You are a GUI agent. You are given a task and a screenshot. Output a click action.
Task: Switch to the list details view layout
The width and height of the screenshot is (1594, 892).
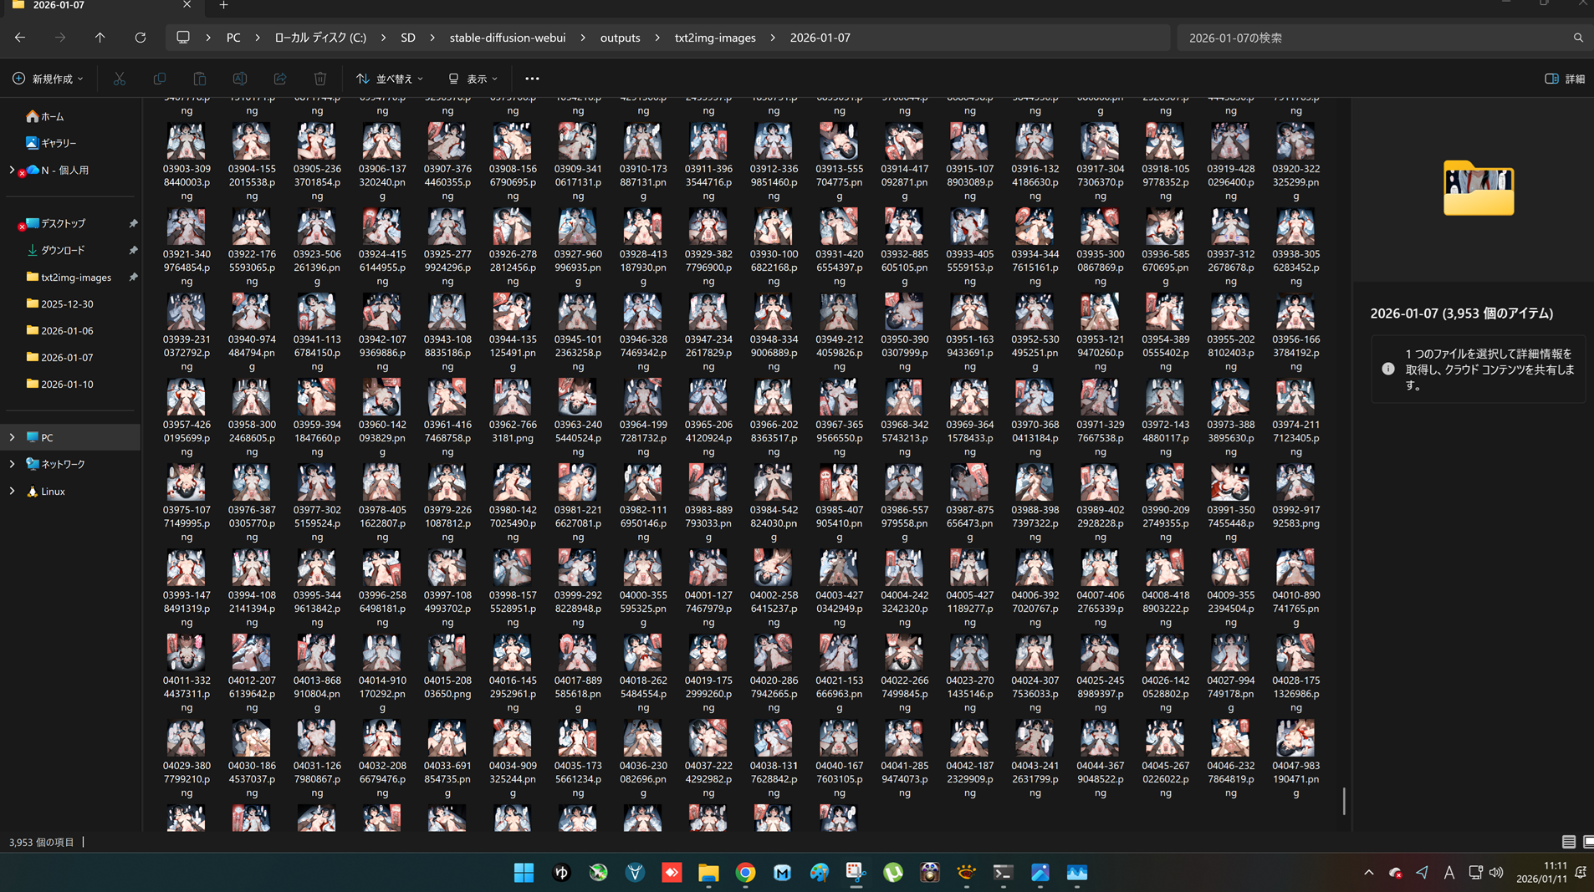coord(1568,842)
